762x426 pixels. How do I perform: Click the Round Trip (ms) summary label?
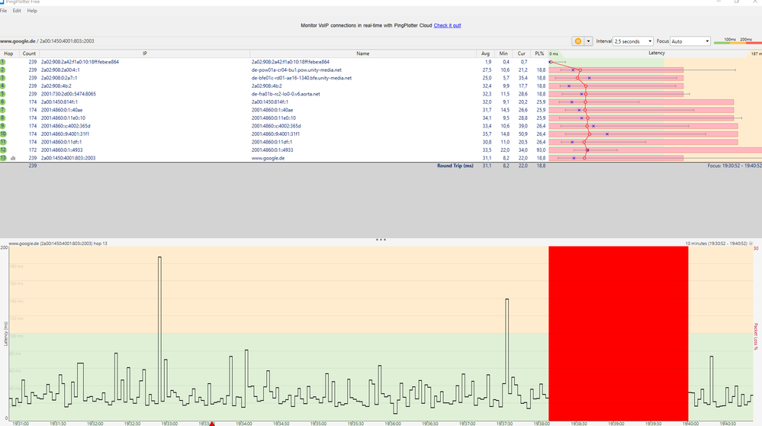[455, 166]
